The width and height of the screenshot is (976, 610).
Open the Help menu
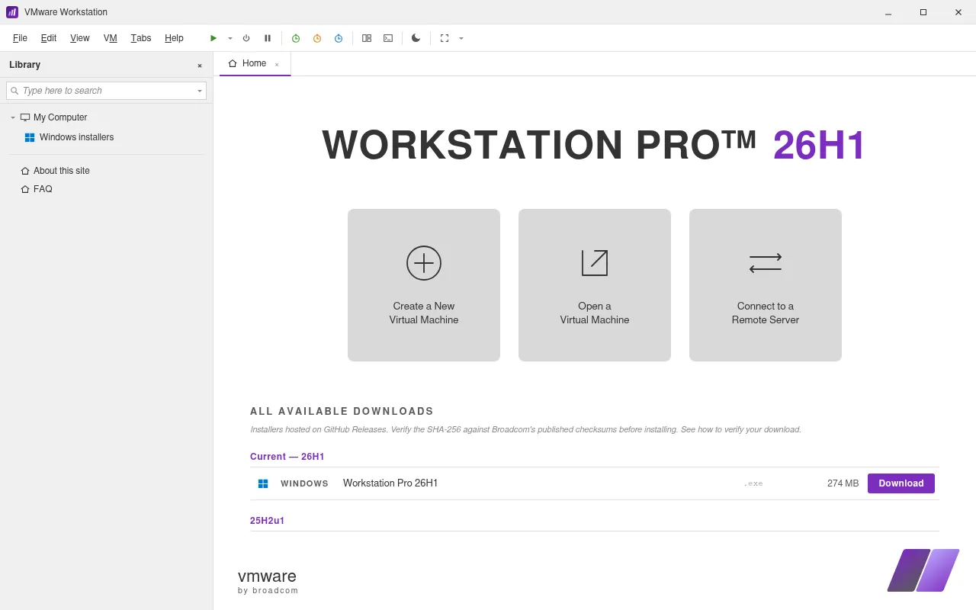click(174, 38)
